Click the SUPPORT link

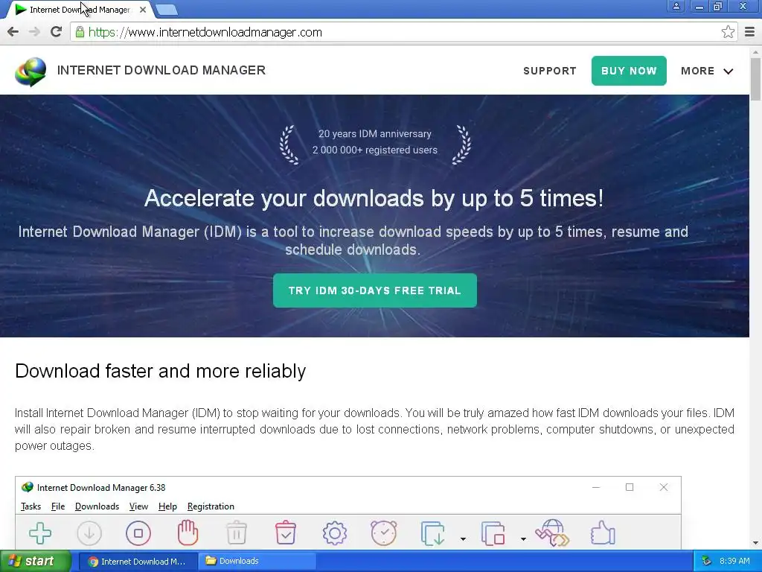click(550, 71)
